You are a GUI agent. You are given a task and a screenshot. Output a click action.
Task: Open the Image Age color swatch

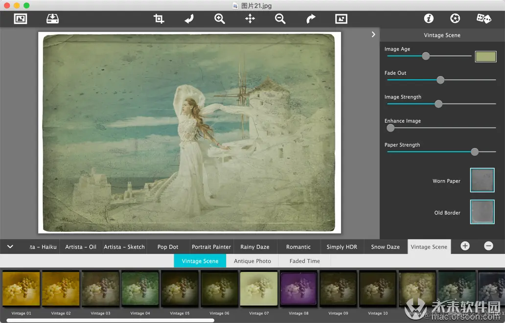pos(486,56)
